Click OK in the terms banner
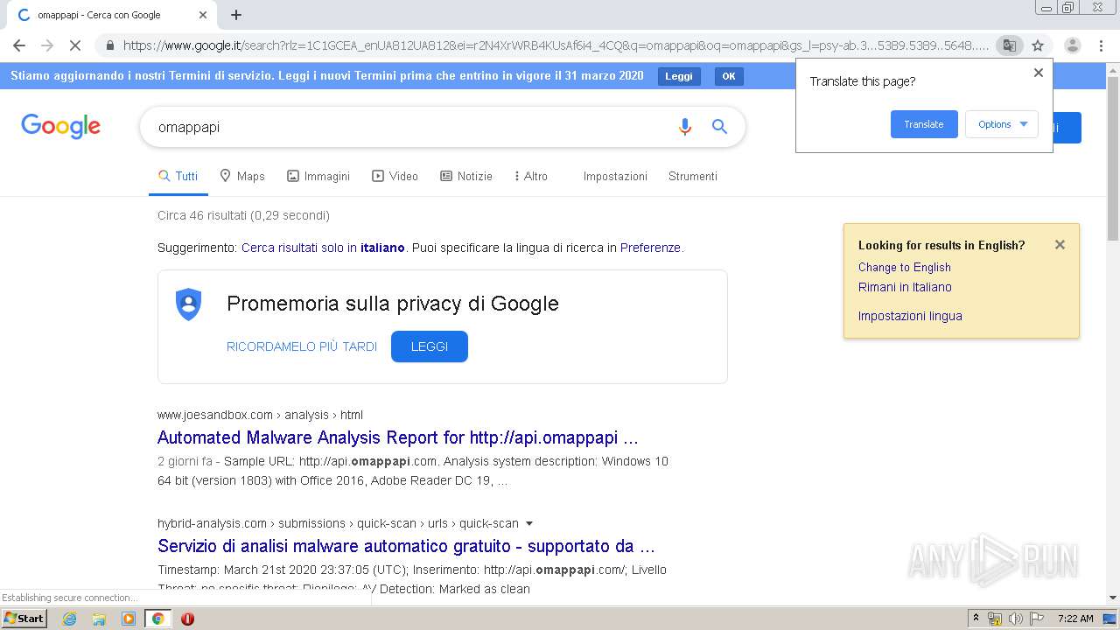The image size is (1120, 630). pyautogui.click(x=729, y=76)
